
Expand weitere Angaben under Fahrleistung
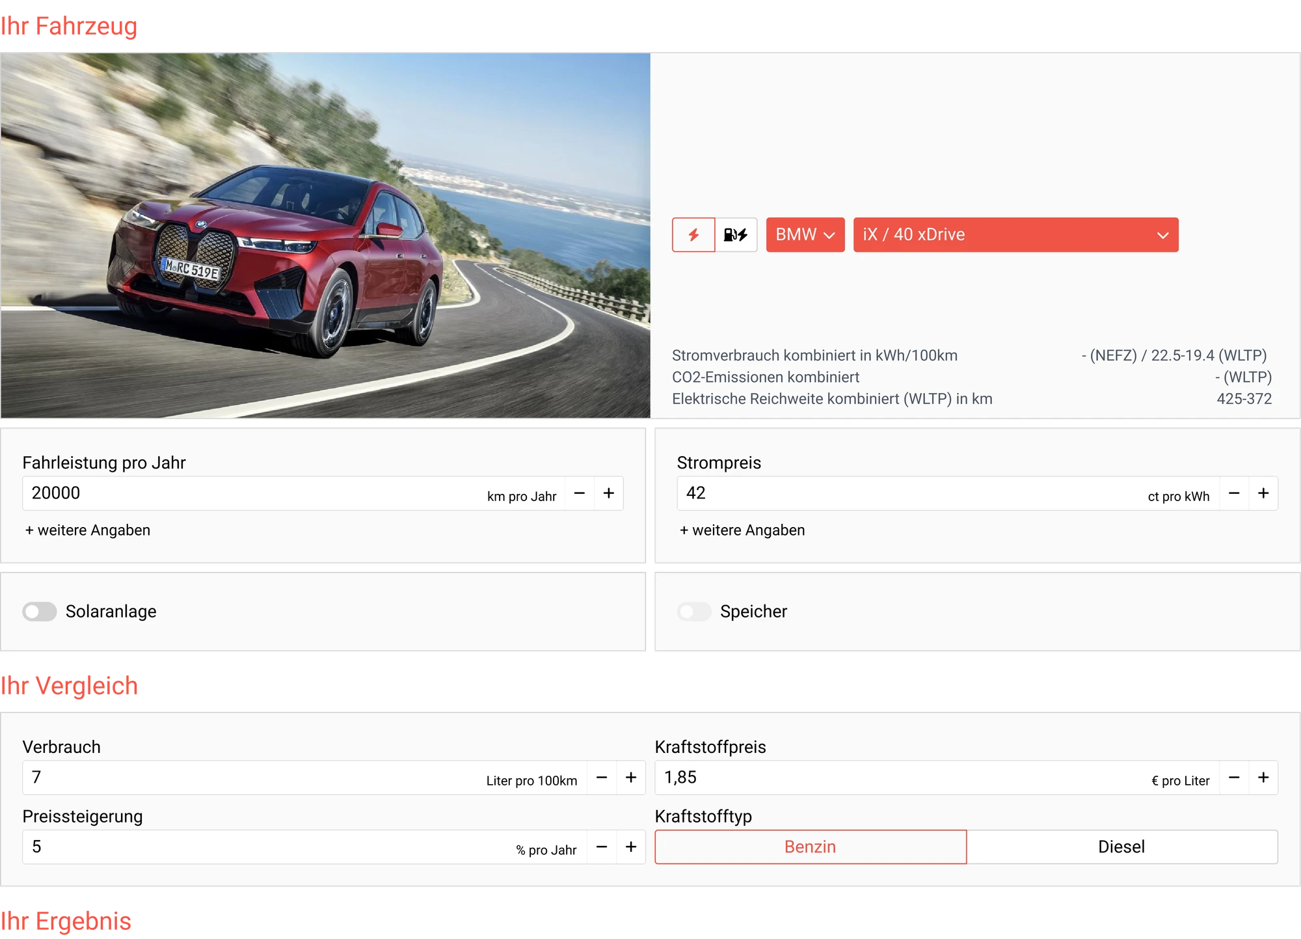88,530
